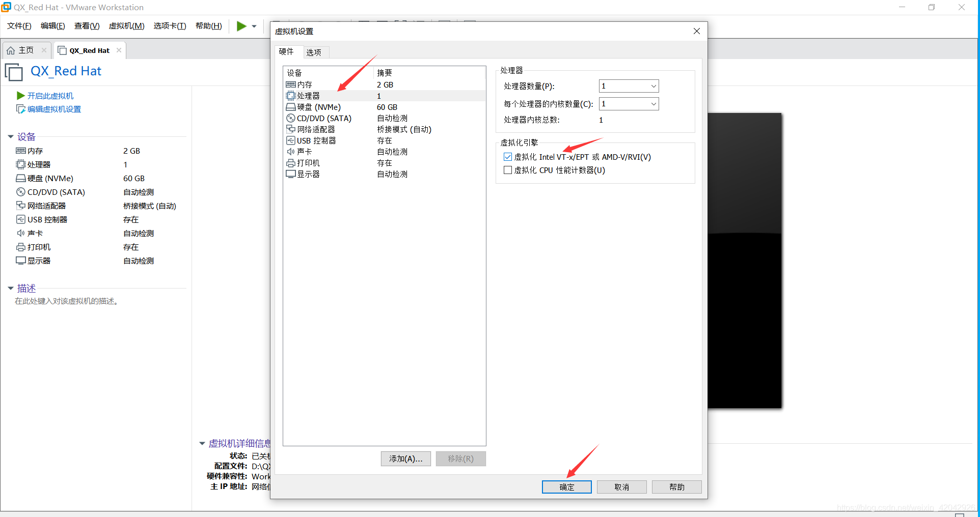This screenshot has width=980, height=517.
Task: Close the QX_Red Hat tab
Action: tap(119, 50)
